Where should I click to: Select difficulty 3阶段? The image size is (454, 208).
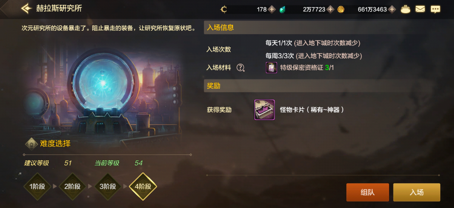[108, 187]
